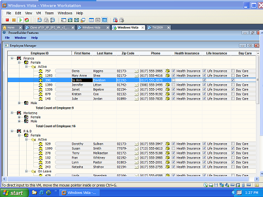The height and width of the screenshot is (197, 263).
Task: Toggle Life Insurance for Fran Whitney
Action: tap(204, 157)
